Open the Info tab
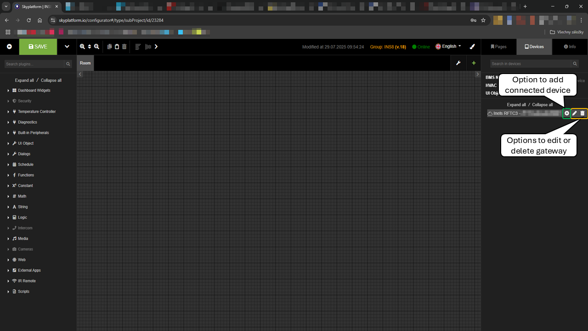Image resolution: width=588 pixels, height=331 pixels. [570, 46]
